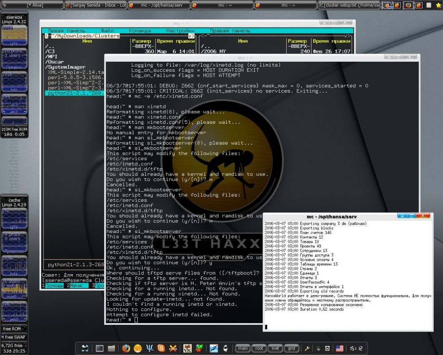This screenshot has width=443, height=355.
Task: Open the Правая панель menu in mc
Action: click(x=230, y=31)
